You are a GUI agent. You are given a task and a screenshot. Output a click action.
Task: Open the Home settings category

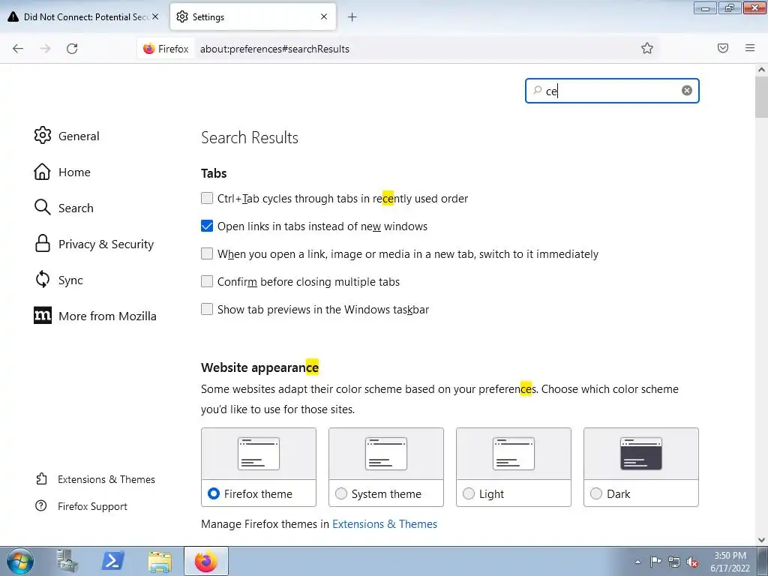click(62, 172)
